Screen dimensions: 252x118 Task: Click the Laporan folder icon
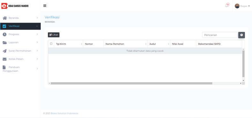click(5, 43)
